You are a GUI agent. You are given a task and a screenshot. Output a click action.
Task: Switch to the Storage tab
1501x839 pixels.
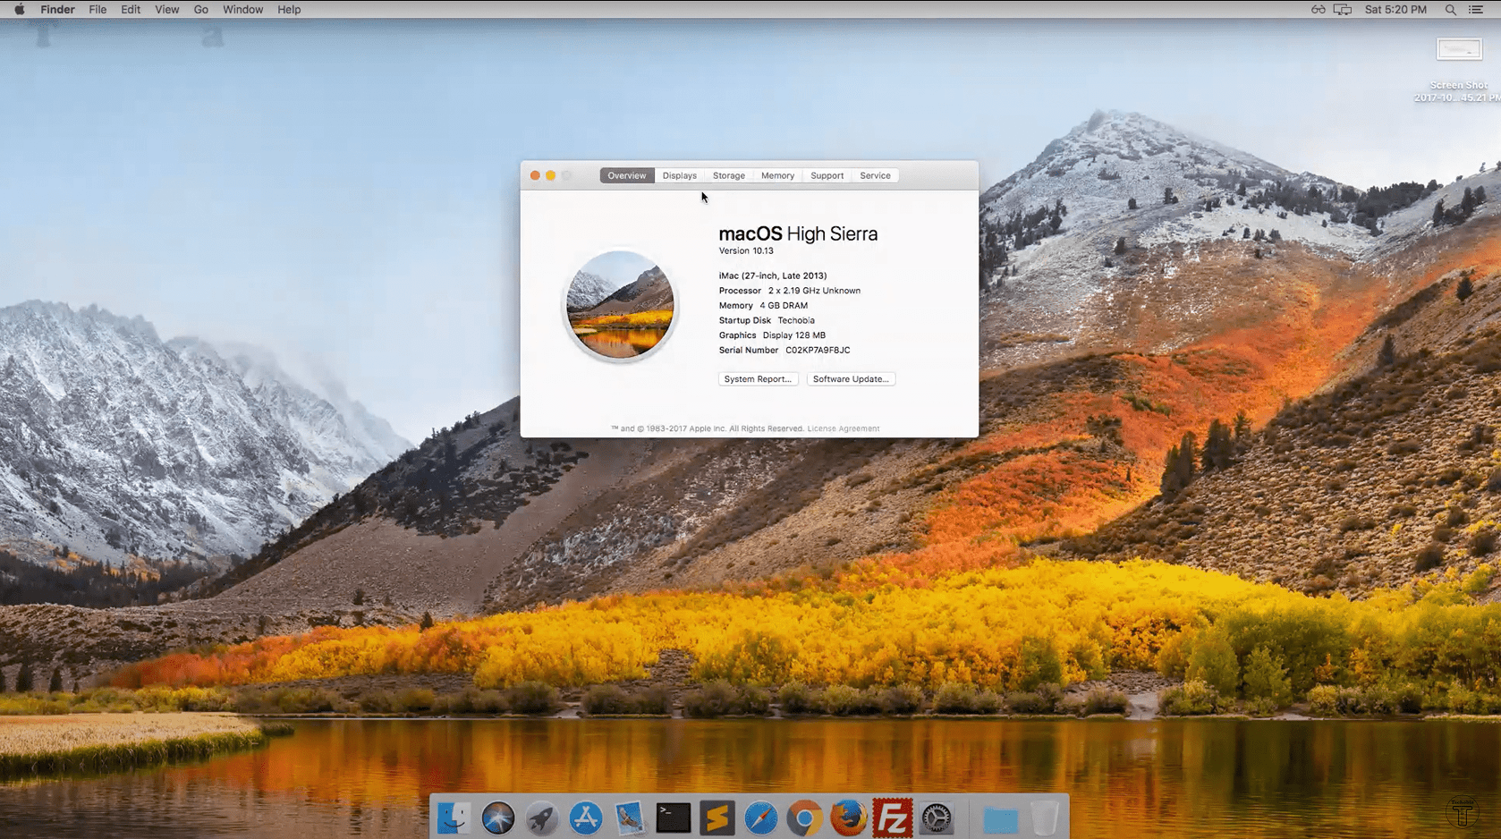click(x=728, y=176)
